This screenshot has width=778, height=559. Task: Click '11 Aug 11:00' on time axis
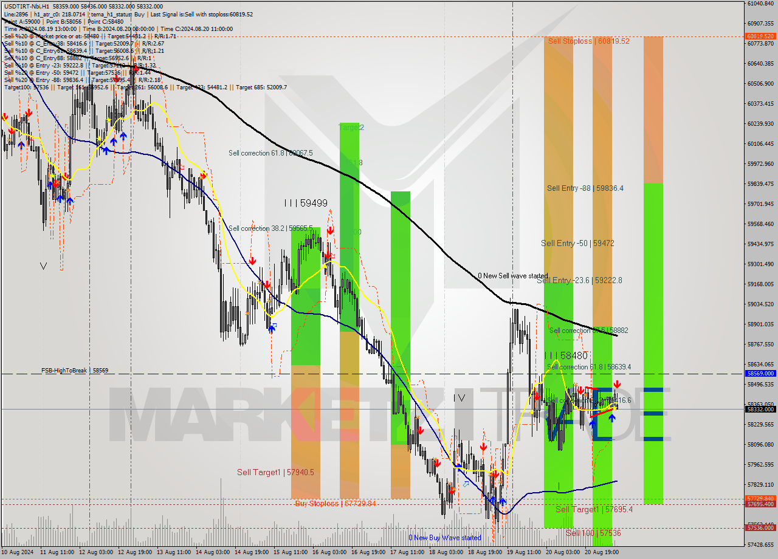pyautogui.click(x=57, y=554)
